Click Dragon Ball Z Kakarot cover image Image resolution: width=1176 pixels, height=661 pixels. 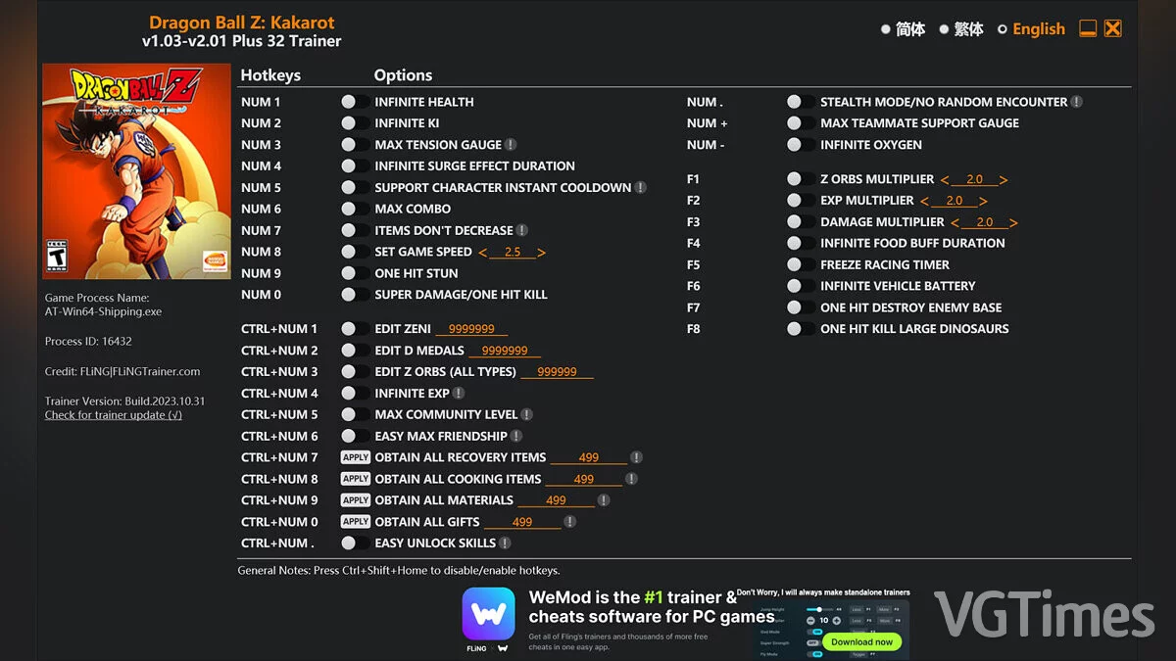[136, 172]
